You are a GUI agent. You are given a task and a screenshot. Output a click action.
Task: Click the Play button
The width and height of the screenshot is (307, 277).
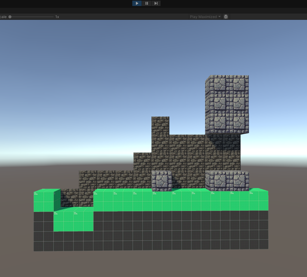tap(137, 3)
